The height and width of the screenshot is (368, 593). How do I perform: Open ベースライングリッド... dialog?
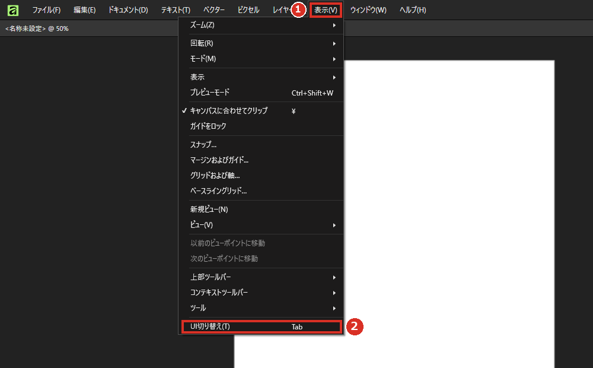(261, 191)
